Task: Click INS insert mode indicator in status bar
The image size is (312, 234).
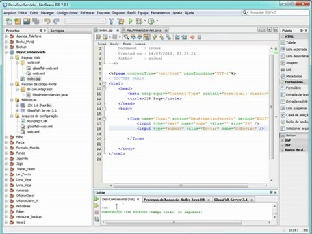Action: [x=305, y=230]
